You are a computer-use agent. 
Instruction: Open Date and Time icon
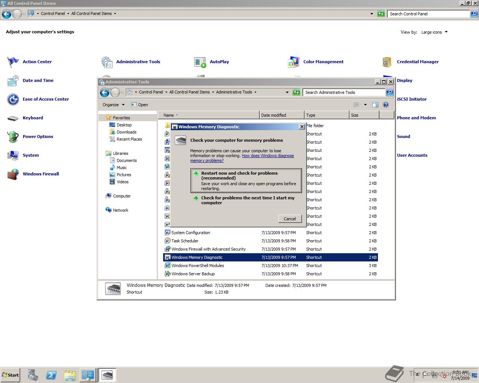pyautogui.click(x=13, y=80)
